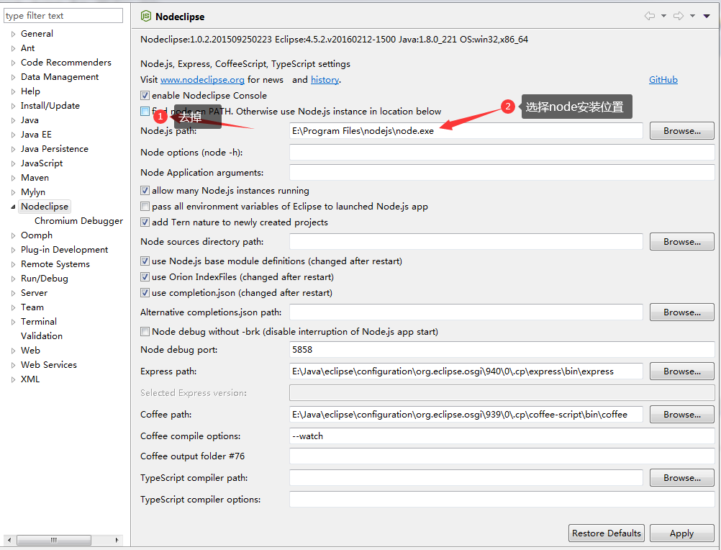
Task: Click the Nodeclipse JS logo icon
Action: [146, 16]
